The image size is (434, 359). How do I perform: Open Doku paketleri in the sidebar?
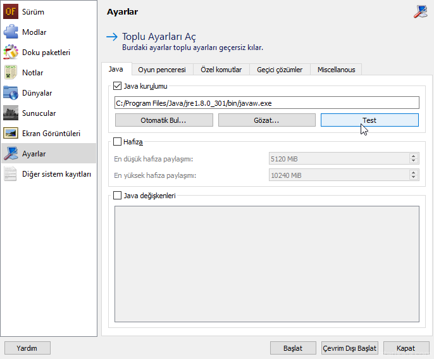click(49, 52)
